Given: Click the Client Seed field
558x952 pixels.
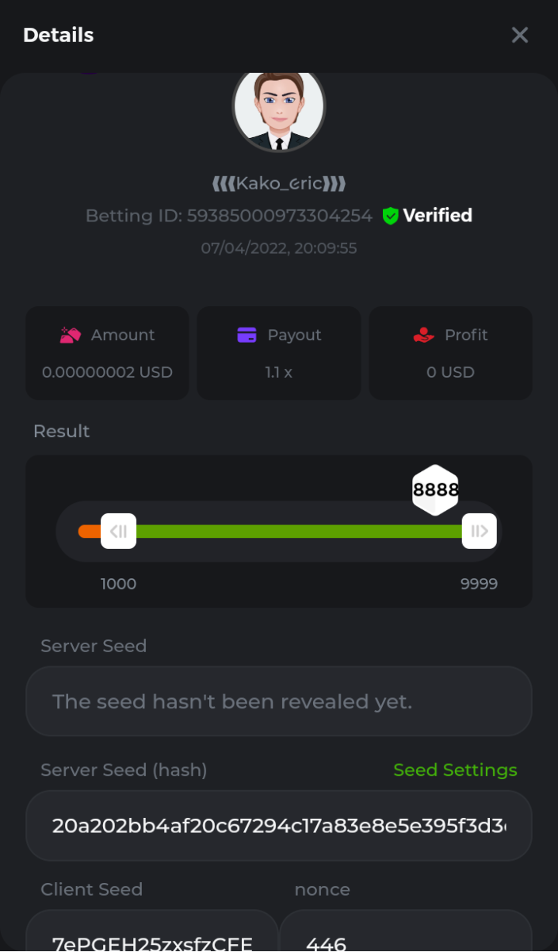Looking at the screenshot, I should 152,936.
